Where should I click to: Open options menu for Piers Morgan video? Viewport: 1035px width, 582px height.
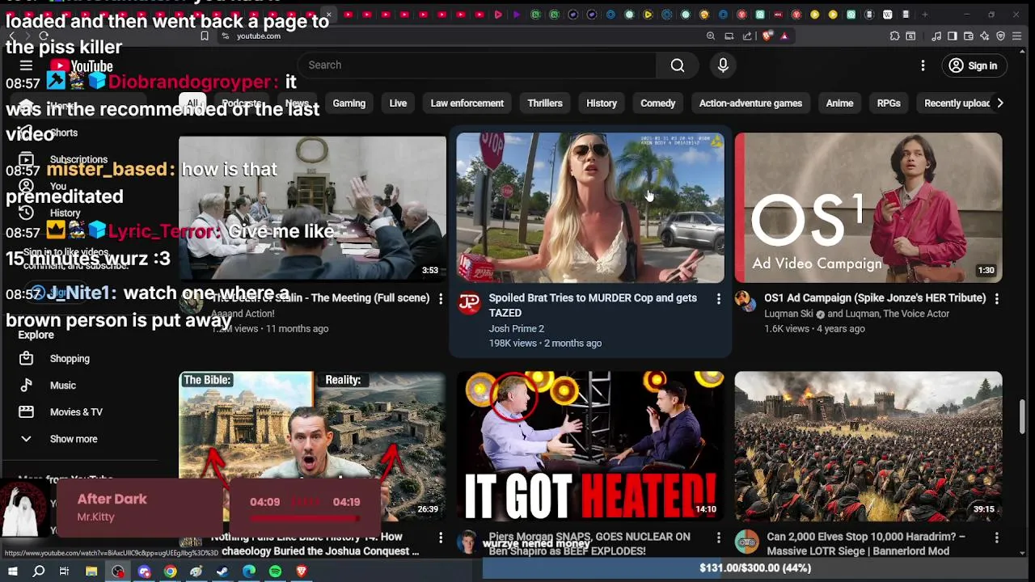tap(718, 538)
